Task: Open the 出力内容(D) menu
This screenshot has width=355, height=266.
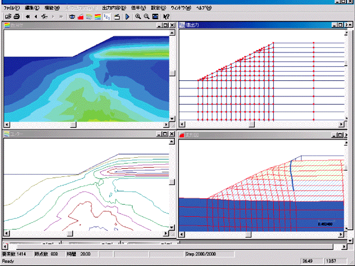Action: [x=114, y=8]
